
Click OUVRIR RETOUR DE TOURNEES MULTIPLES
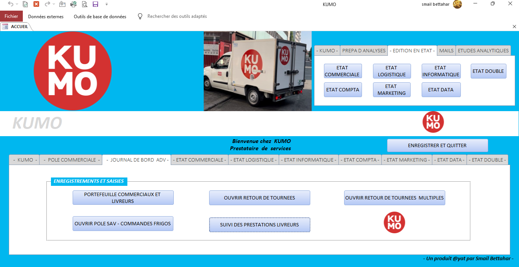[395, 198]
